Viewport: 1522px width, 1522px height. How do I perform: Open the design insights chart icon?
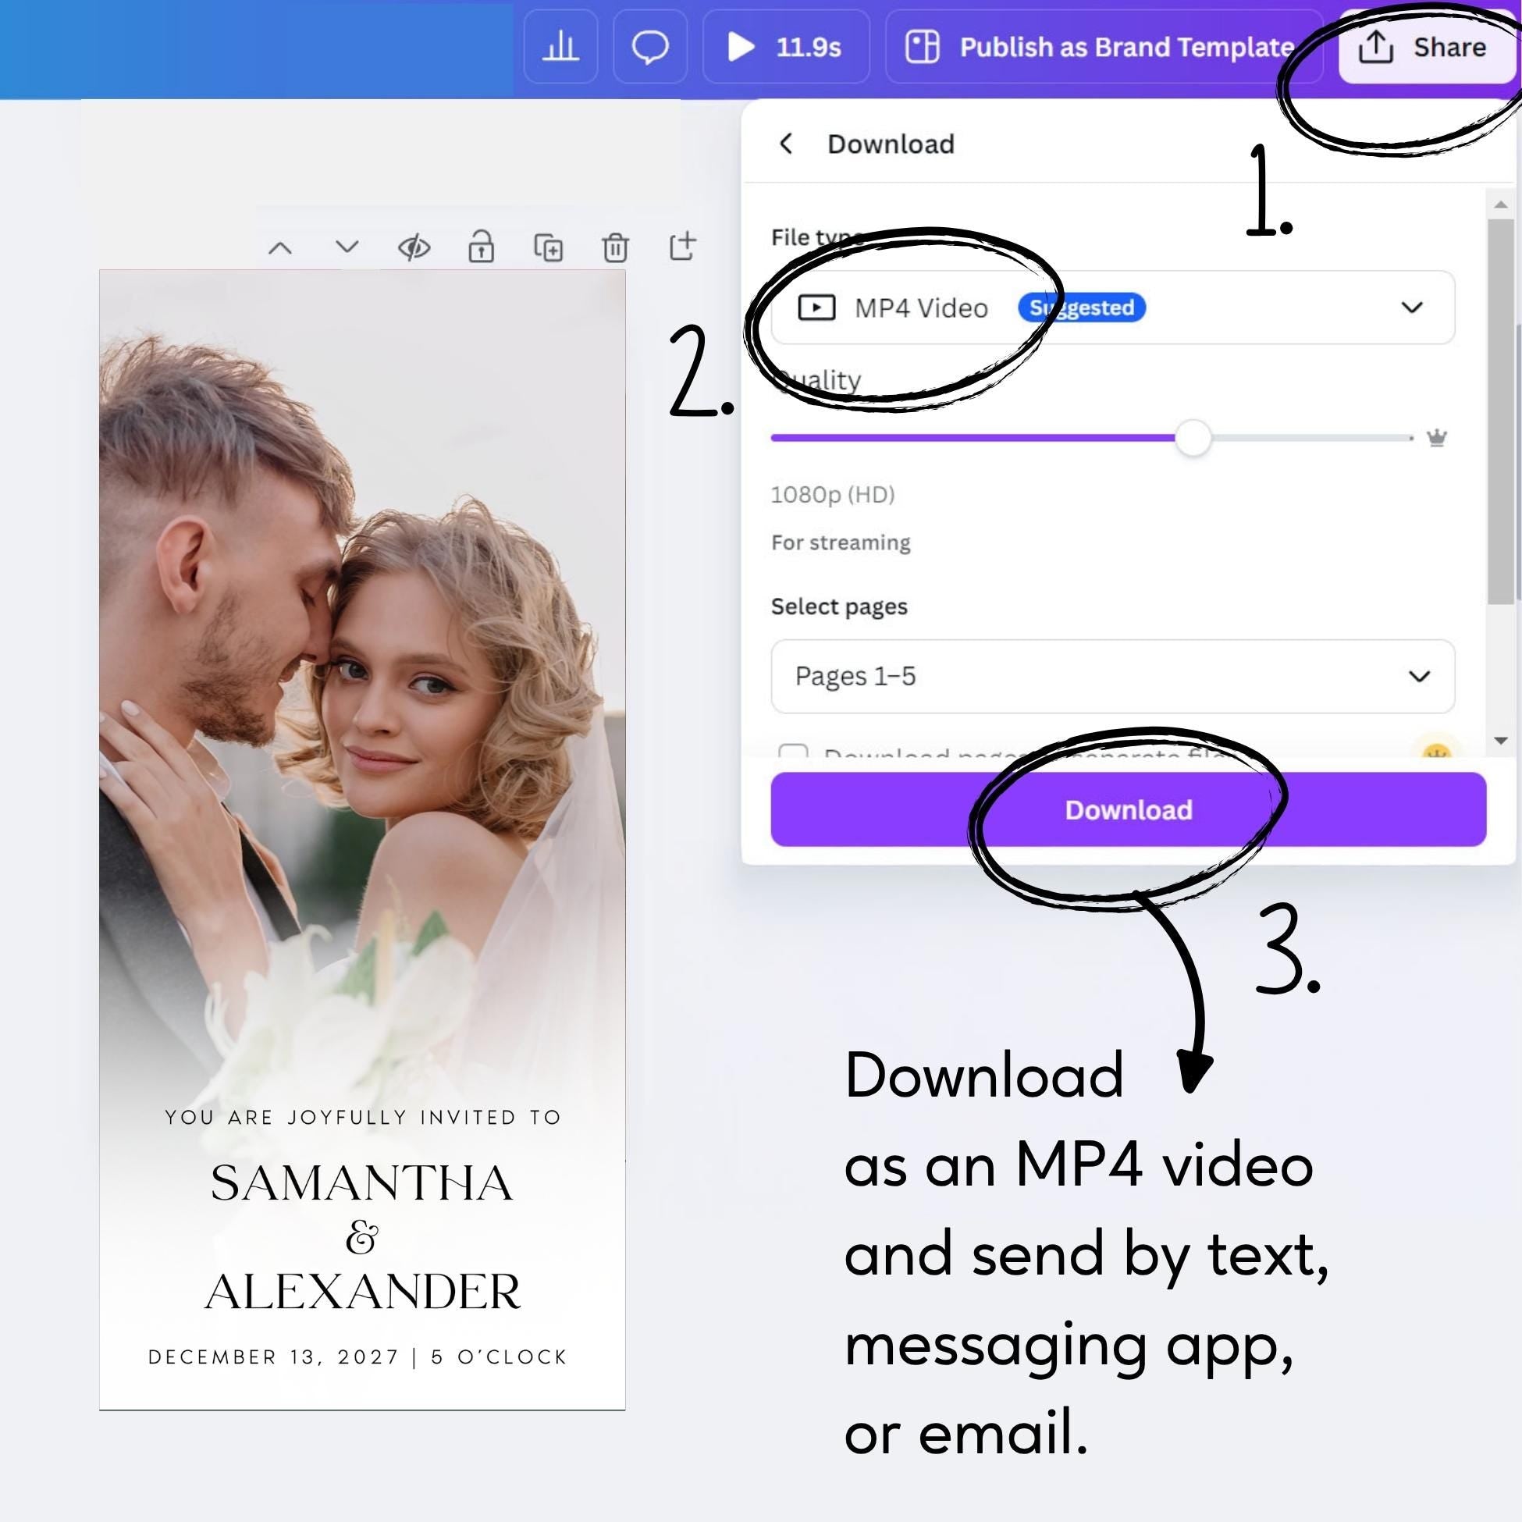pos(560,48)
